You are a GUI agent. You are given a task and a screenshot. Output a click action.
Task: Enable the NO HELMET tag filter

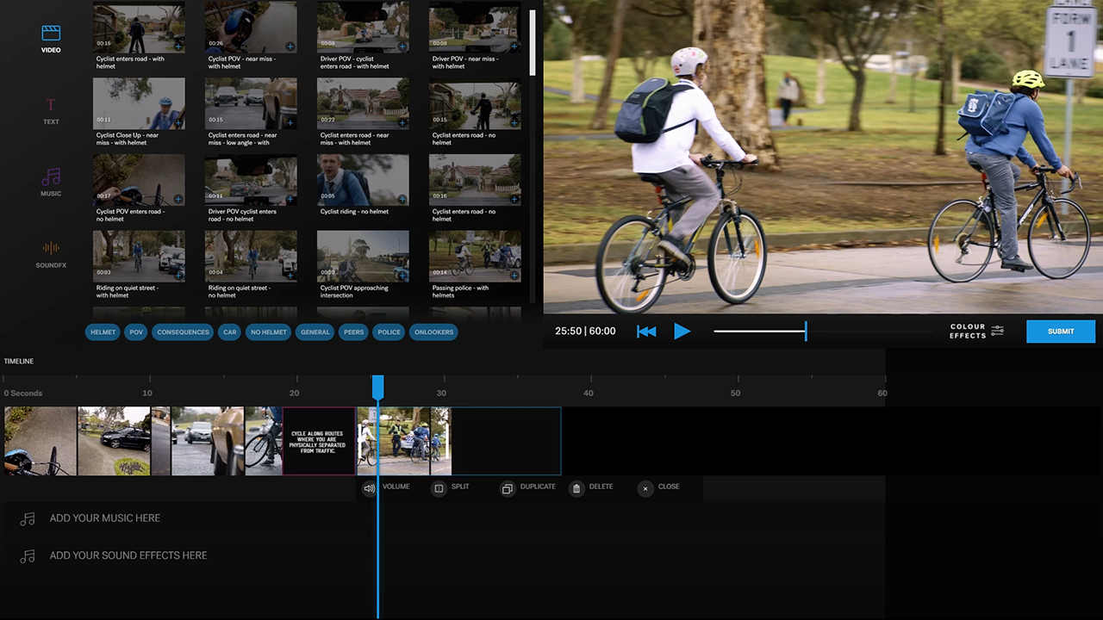point(268,332)
